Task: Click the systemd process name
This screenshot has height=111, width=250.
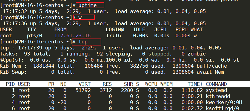Action: pyautogui.click(x=216, y=90)
